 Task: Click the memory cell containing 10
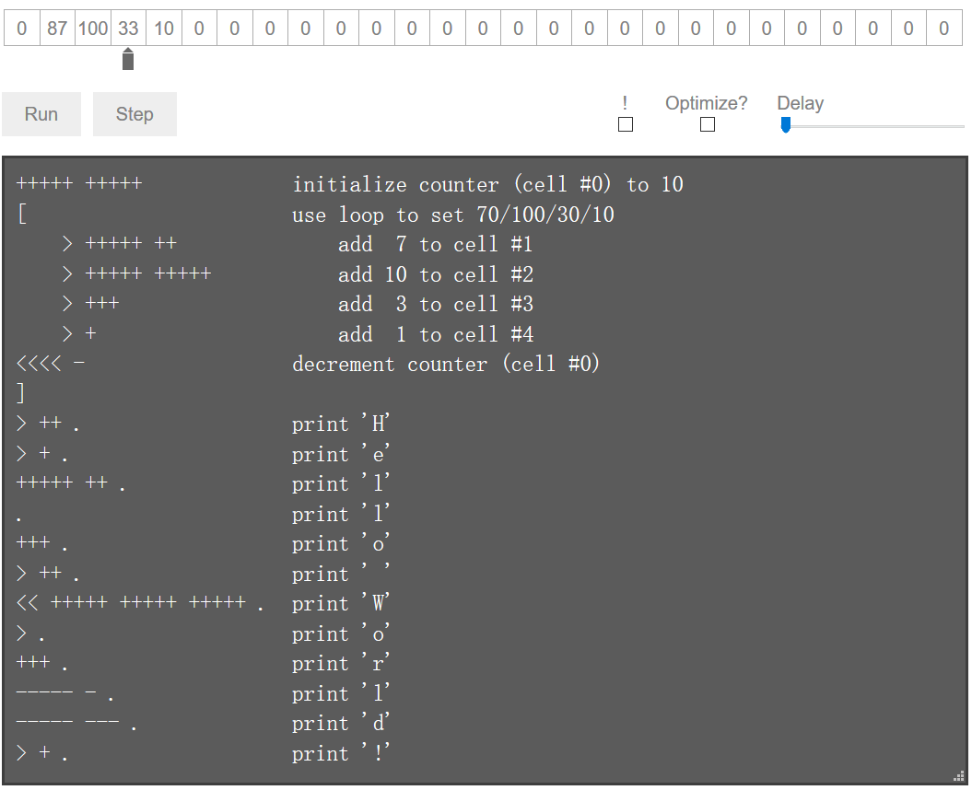(x=164, y=29)
